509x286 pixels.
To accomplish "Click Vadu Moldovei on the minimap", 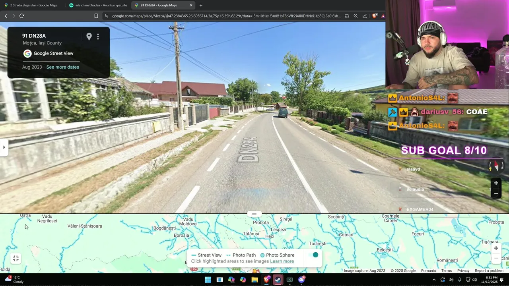I will (x=188, y=222).
